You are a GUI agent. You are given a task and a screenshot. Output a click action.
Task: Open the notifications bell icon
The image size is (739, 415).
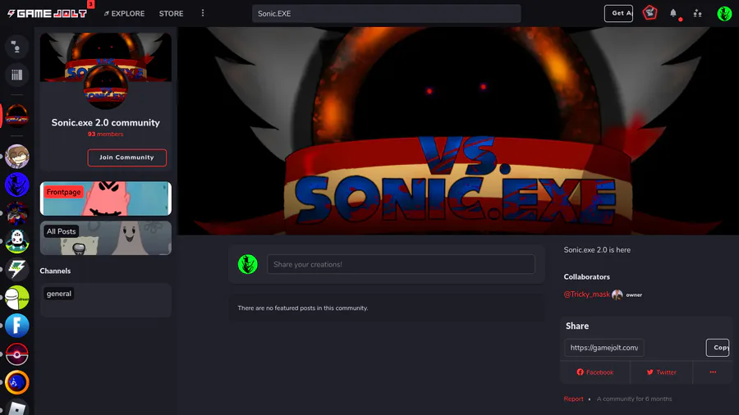(673, 13)
